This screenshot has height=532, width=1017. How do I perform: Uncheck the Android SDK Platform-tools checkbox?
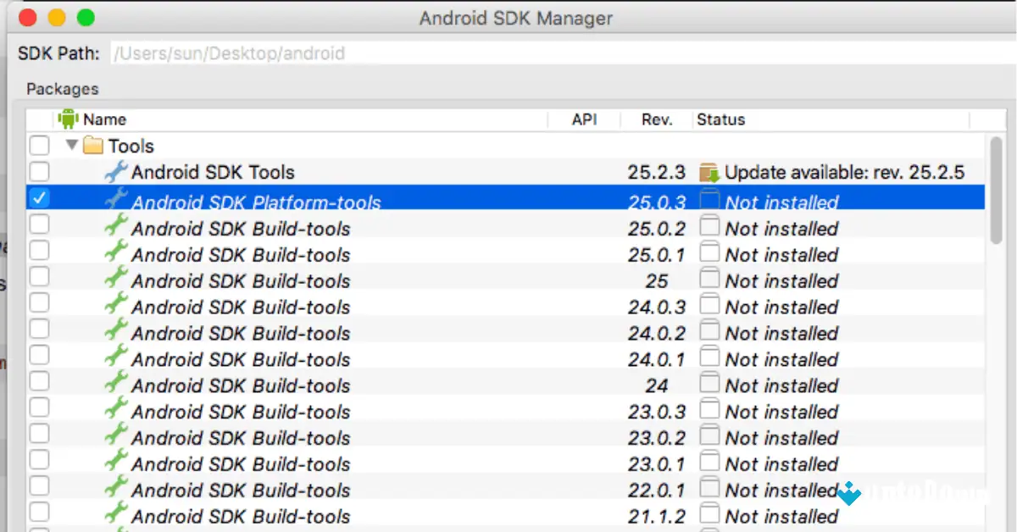click(39, 198)
